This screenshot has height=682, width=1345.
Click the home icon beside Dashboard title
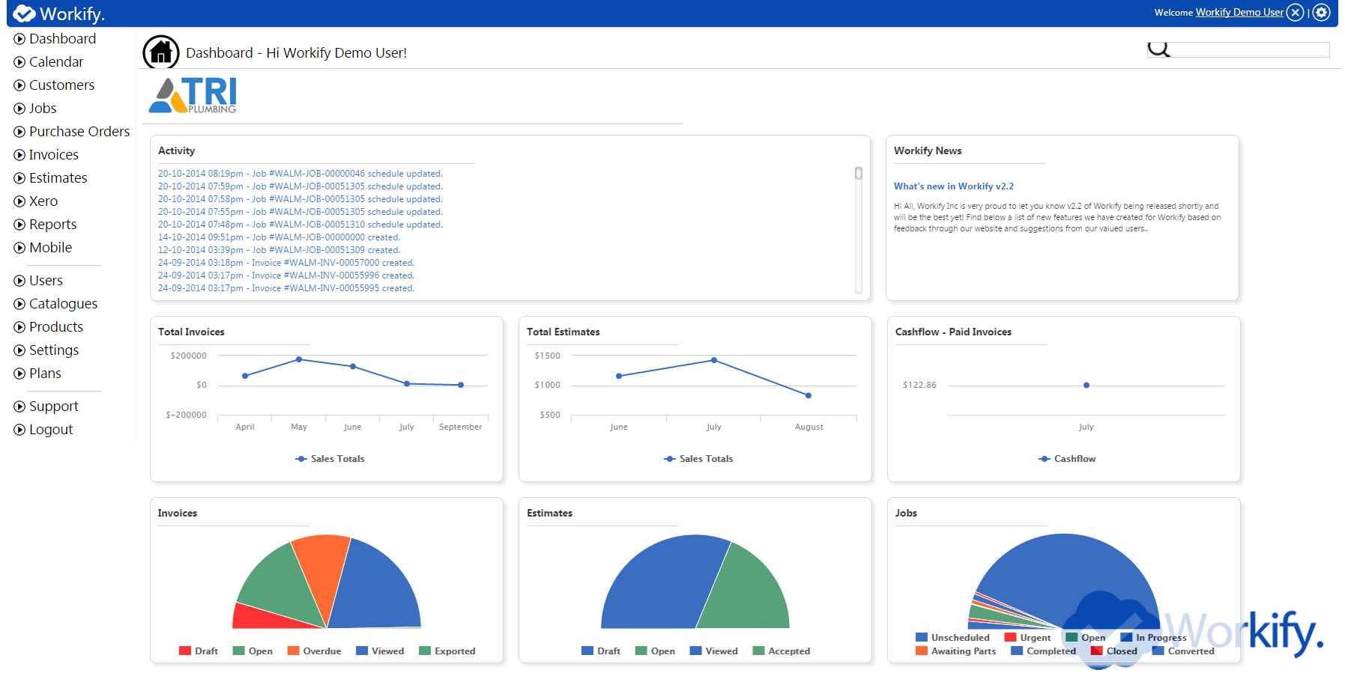coord(160,52)
